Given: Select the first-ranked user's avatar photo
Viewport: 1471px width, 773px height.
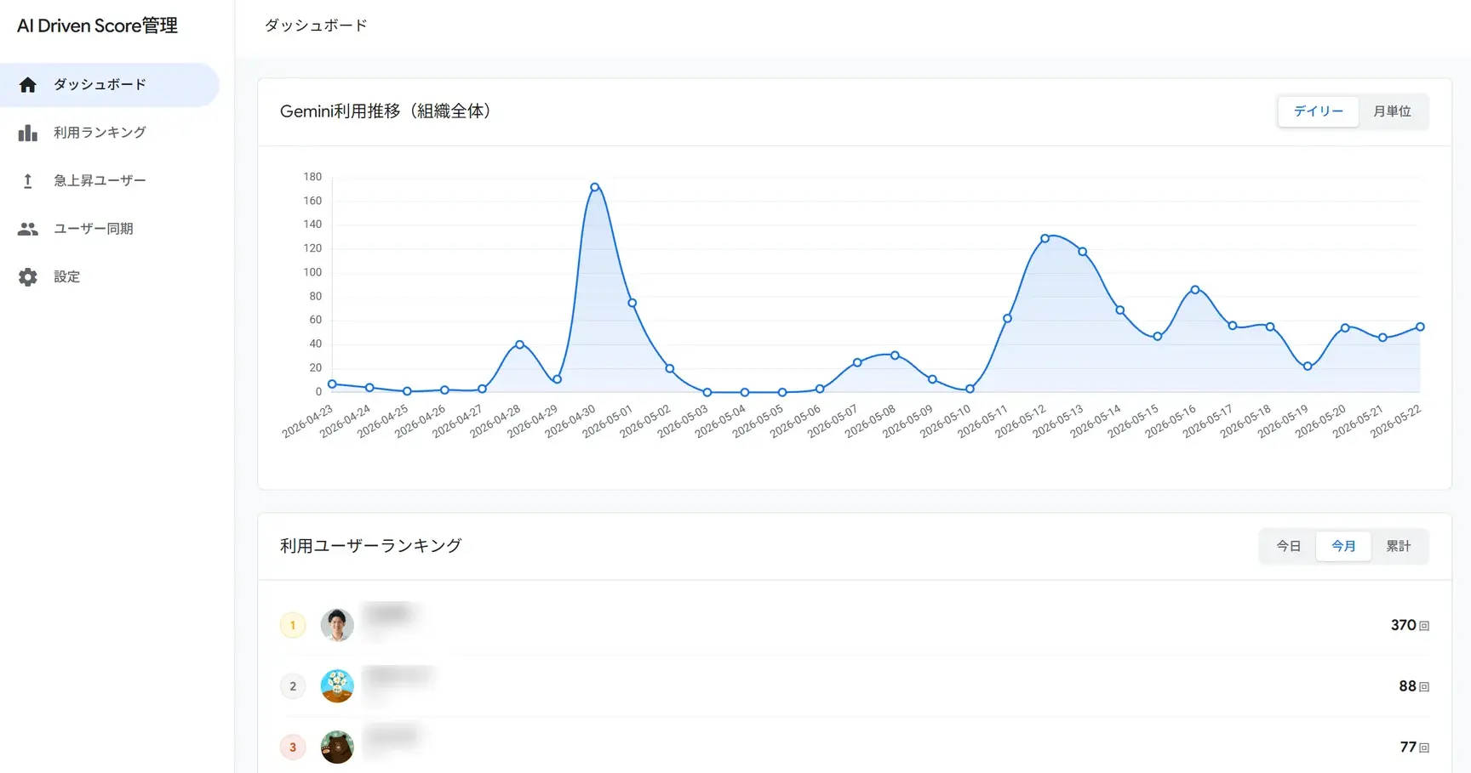Looking at the screenshot, I should (x=337, y=625).
